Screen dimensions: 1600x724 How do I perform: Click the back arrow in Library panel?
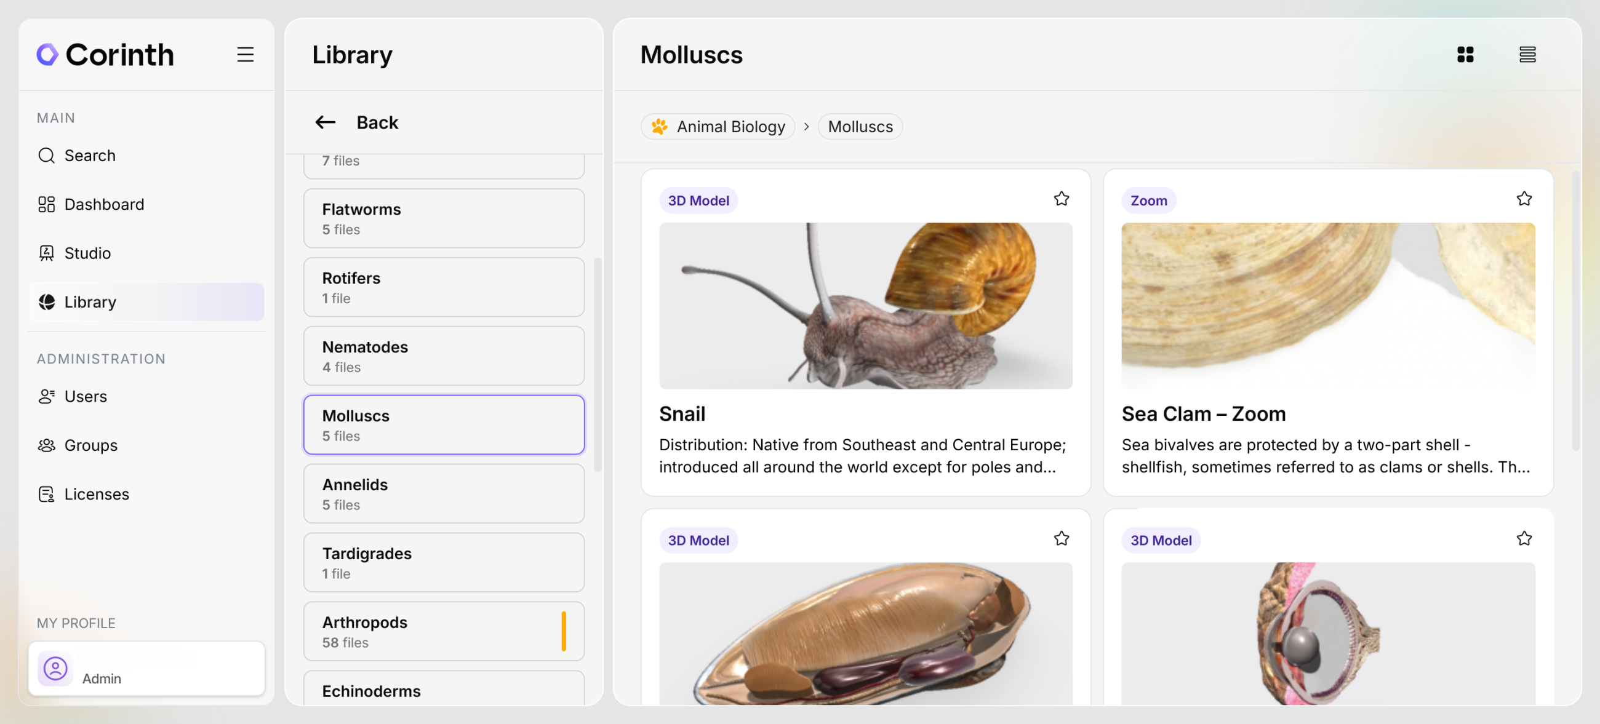(x=326, y=122)
